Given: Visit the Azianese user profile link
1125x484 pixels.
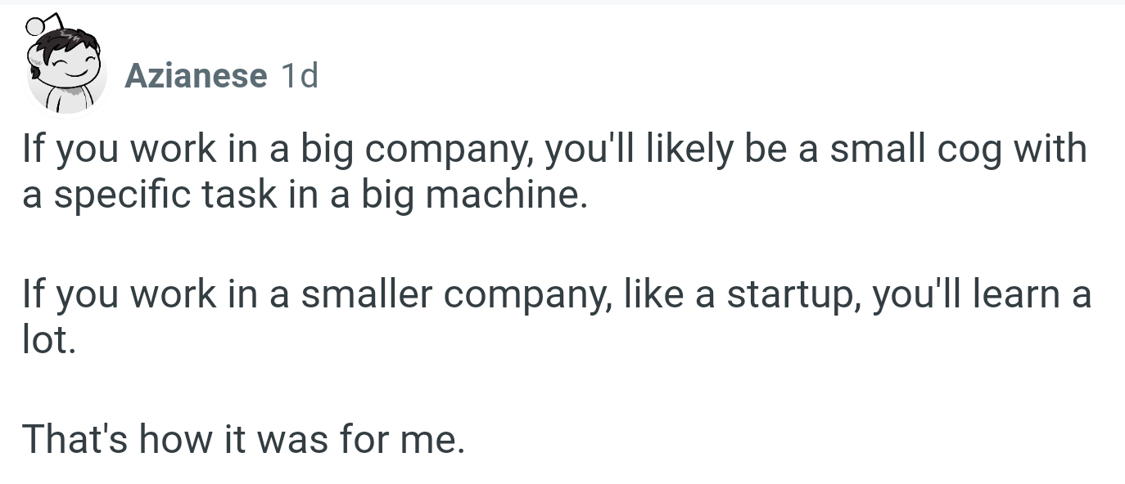Looking at the screenshot, I should click(196, 77).
